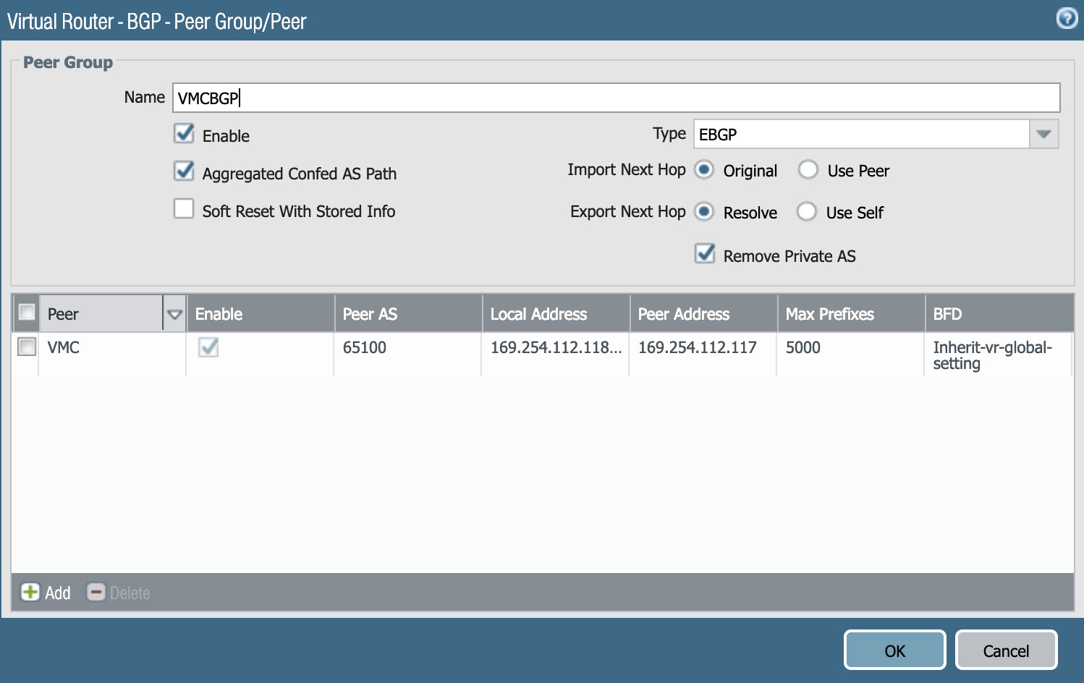Expand the Peer column header dropdown

(174, 314)
